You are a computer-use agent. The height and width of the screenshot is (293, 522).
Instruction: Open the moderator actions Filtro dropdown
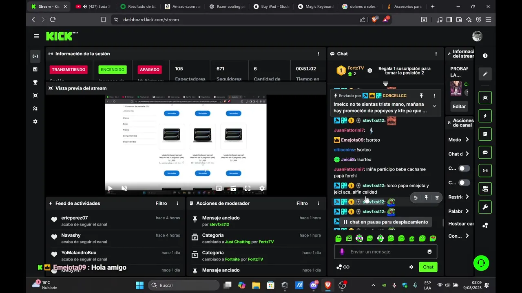302,203
